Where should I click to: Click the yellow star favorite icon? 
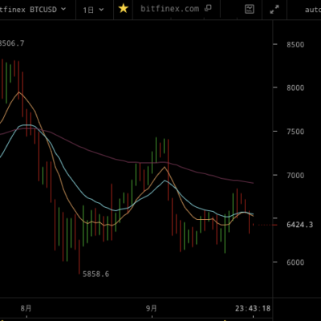click(124, 9)
